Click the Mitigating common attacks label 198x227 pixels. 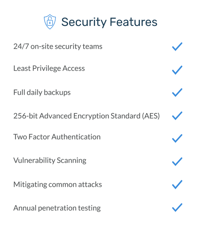pos(58,184)
